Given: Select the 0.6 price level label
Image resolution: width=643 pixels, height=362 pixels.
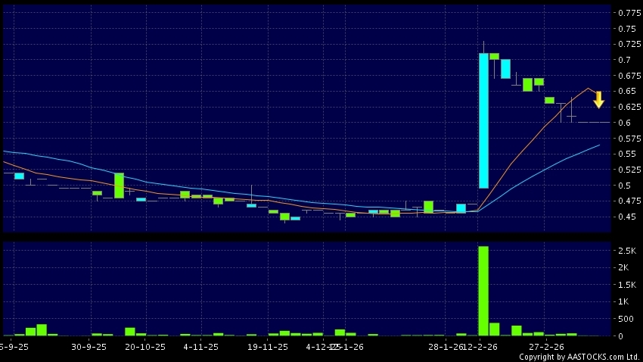Looking at the screenshot, I should point(624,123).
